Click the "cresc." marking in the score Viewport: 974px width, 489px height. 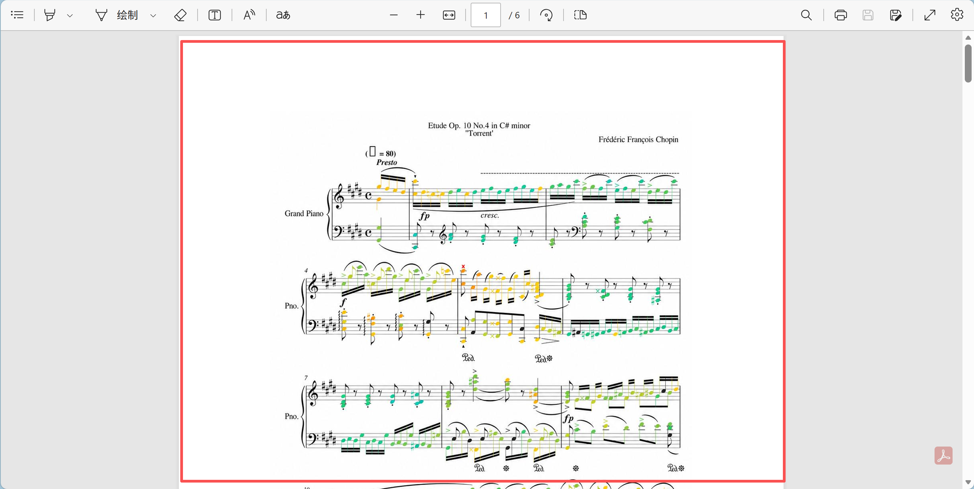[490, 216]
